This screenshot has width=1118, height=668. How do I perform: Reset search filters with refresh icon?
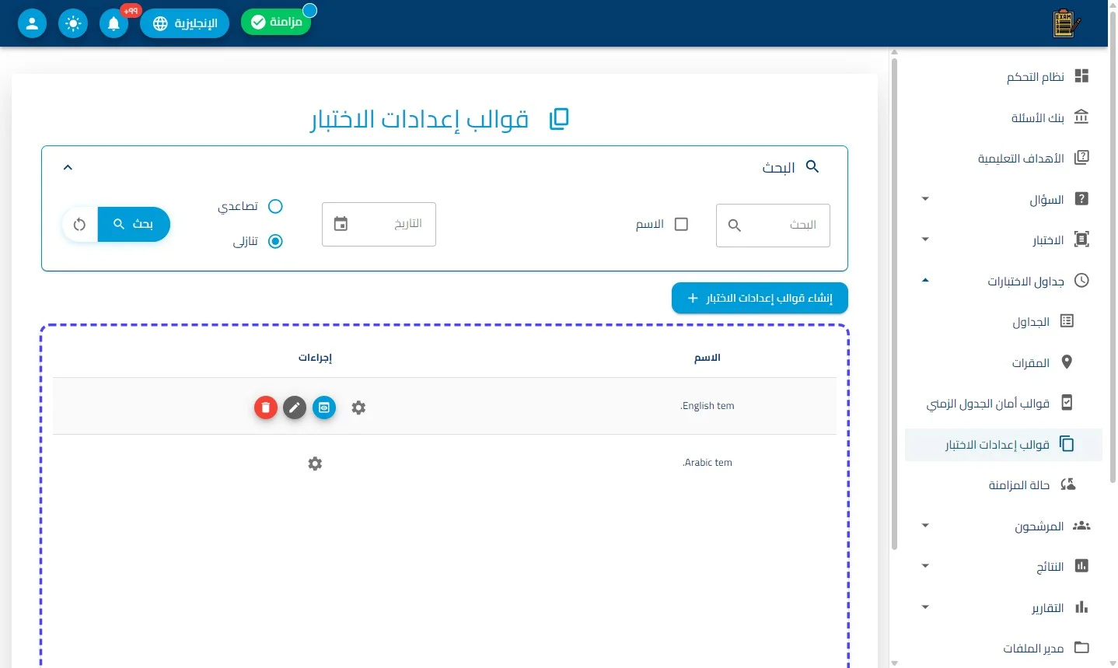pos(79,225)
